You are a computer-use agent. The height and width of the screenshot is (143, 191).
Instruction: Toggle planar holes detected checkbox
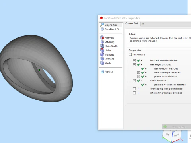138,77
